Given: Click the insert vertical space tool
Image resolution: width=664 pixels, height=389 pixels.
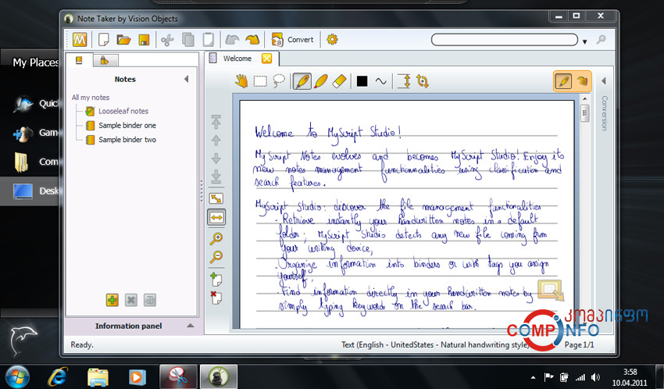Looking at the screenshot, I should (405, 81).
